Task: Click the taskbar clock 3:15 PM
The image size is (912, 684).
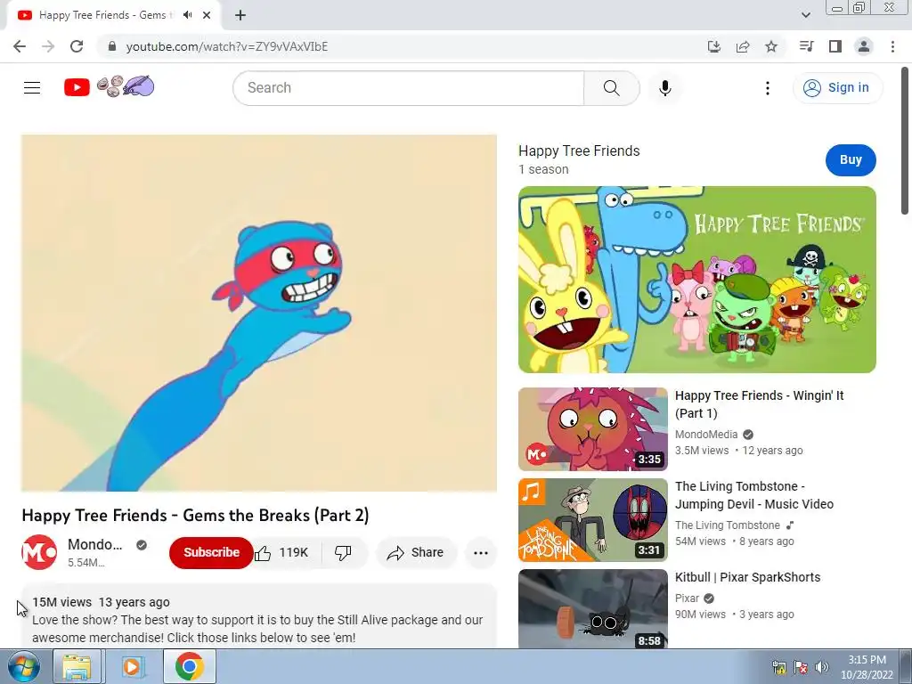Action: click(x=867, y=667)
